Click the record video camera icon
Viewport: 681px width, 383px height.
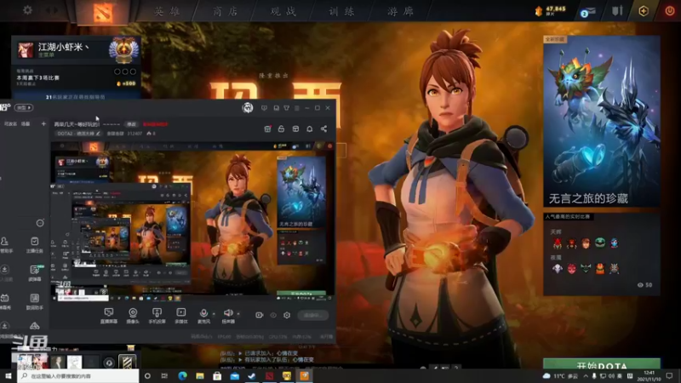pyautogui.click(x=260, y=315)
